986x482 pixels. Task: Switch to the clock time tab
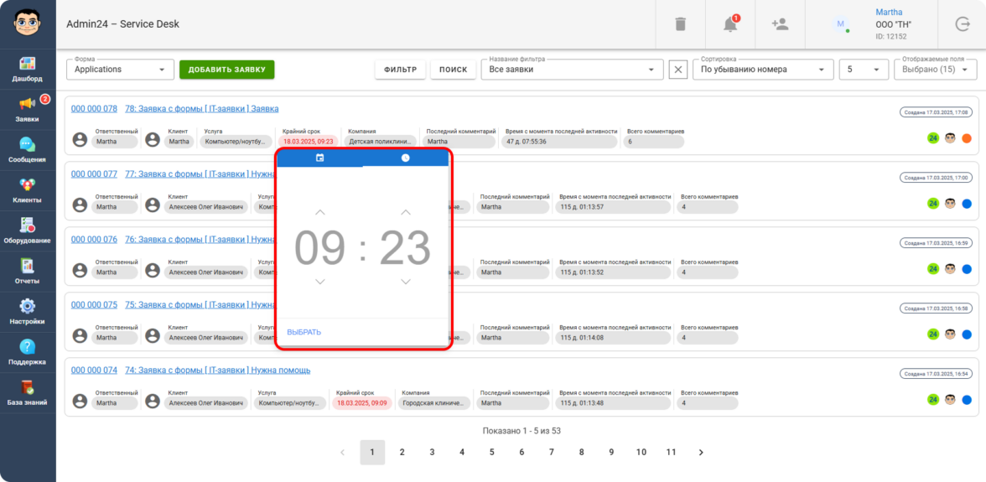click(x=406, y=158)
